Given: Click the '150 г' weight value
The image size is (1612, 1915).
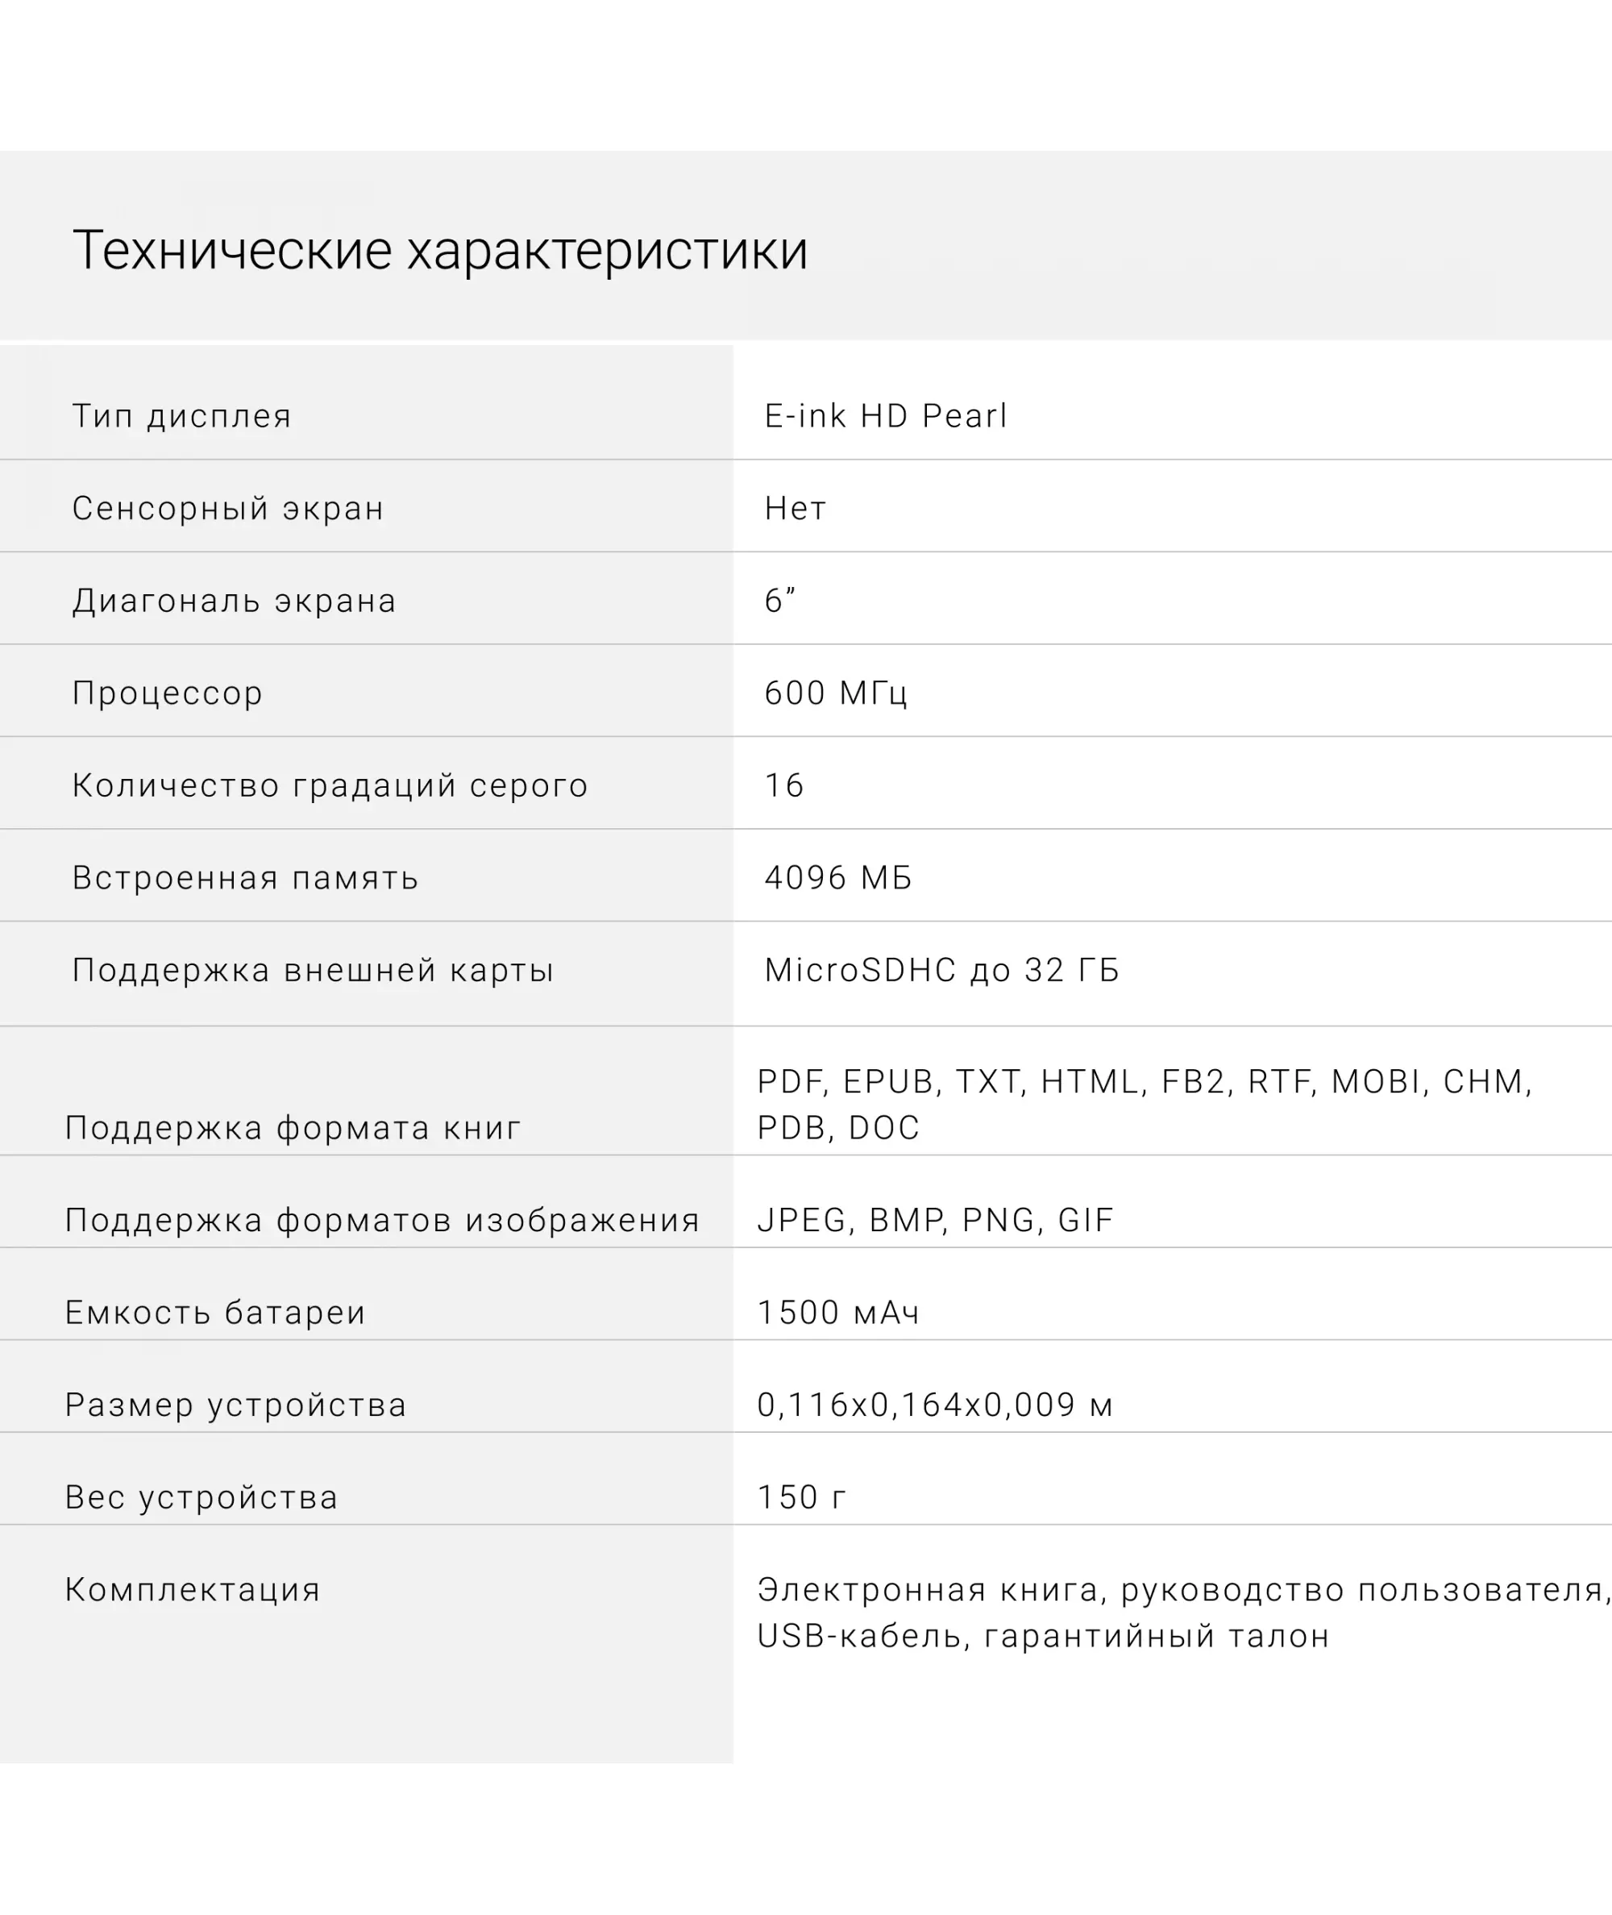Looking at the screenshot, I should click(x=801, y=1497).
